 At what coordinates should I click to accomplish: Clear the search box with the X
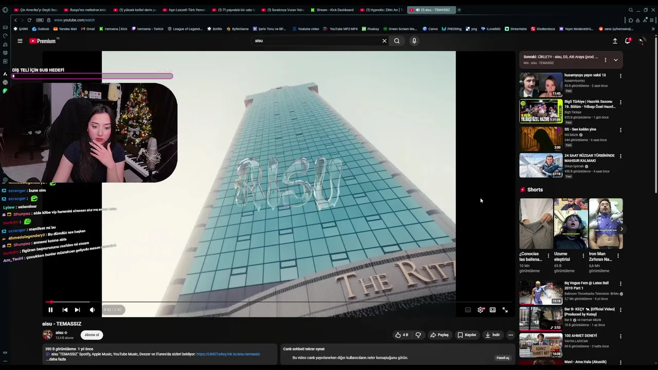click(x=384, y=41)
